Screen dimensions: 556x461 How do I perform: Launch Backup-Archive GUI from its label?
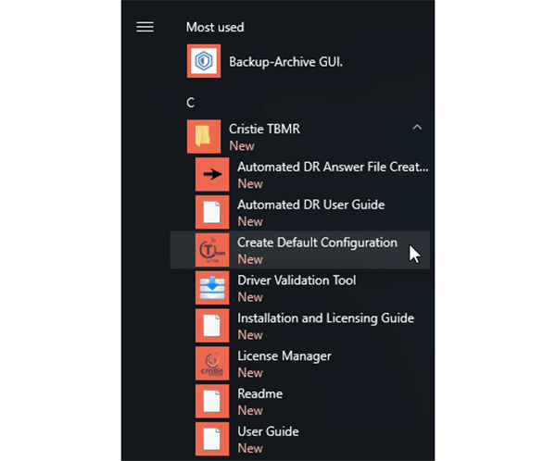[285, 62]
